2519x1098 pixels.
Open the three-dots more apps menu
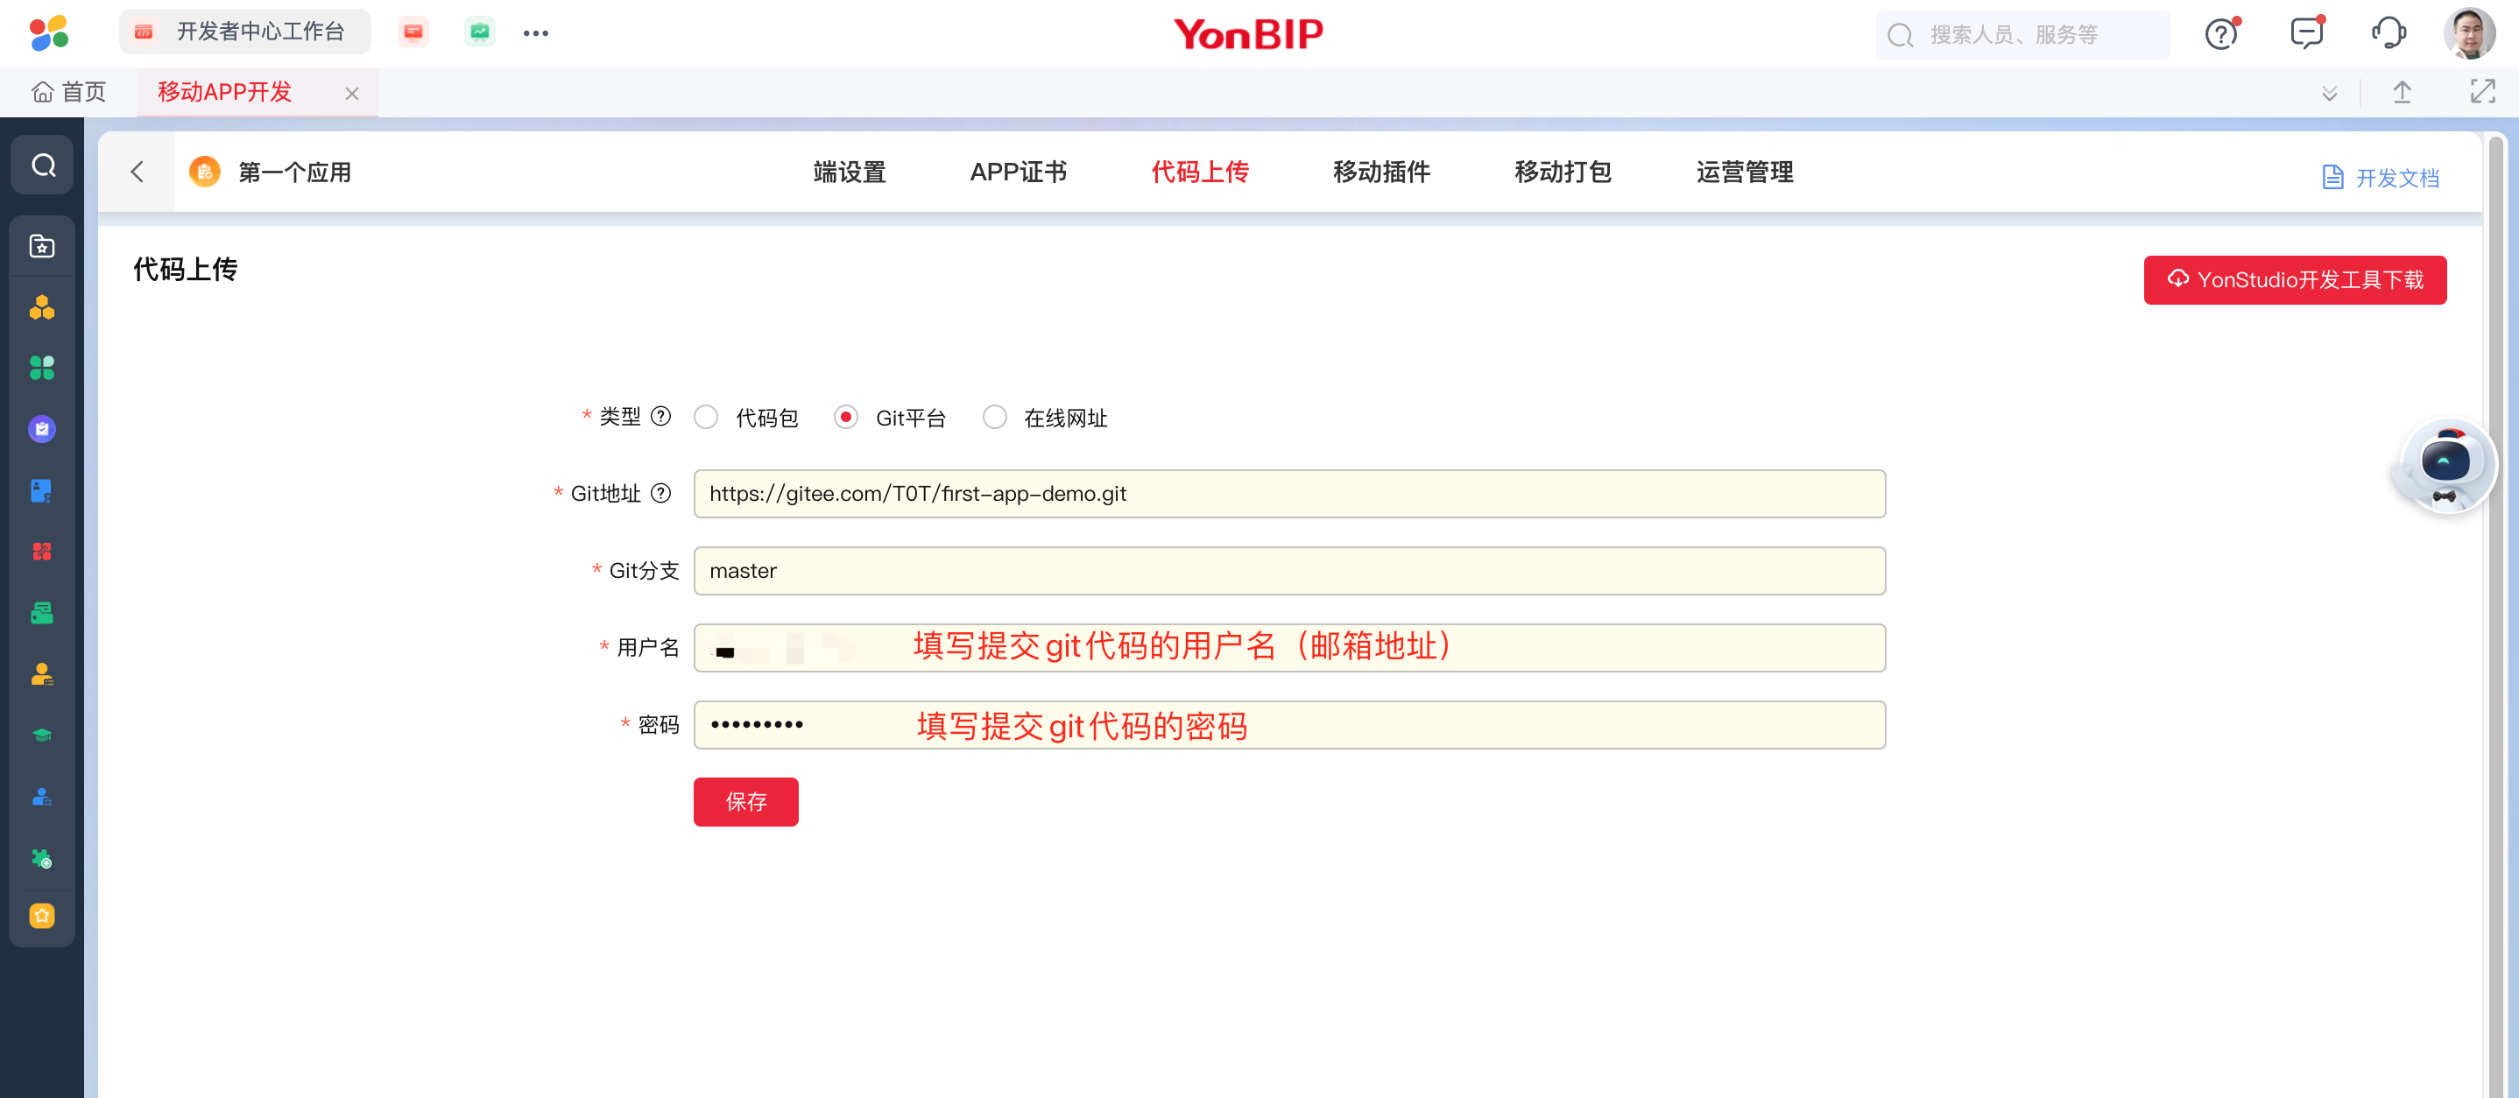pos(535,33)
